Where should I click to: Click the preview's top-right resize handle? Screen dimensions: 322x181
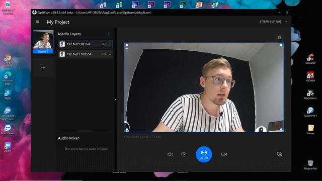(x=281, y=45)
